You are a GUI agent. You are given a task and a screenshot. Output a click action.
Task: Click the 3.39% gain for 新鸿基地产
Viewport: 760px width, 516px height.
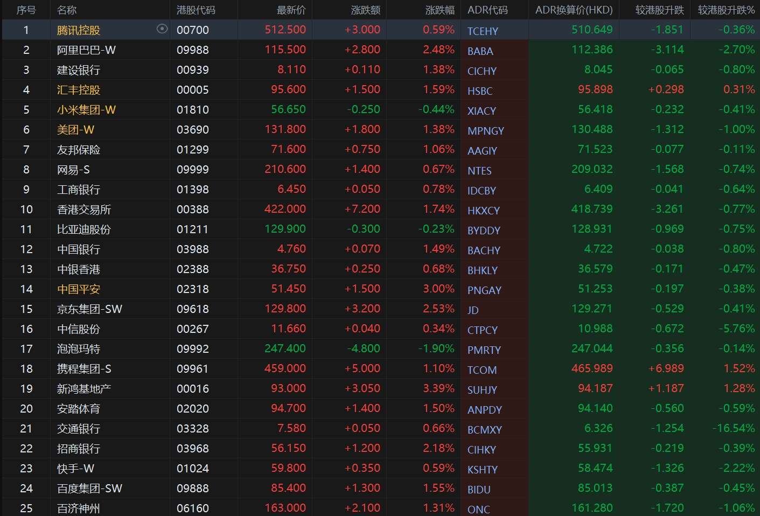[439, 388]
